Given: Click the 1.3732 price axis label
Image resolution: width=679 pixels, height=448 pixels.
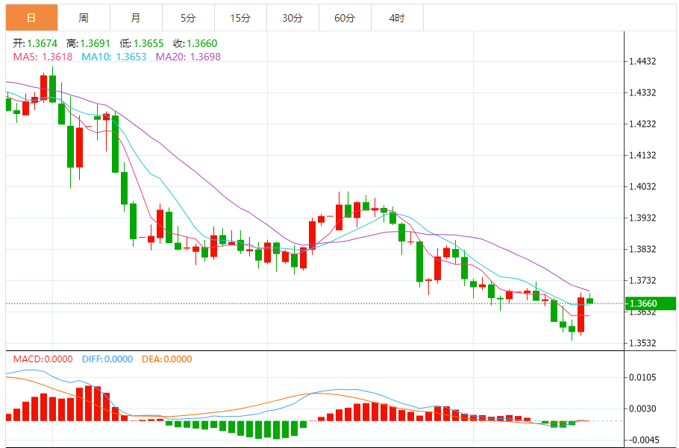Looking at the screenshot, I should pyautogui.click(x=644, y=280).
